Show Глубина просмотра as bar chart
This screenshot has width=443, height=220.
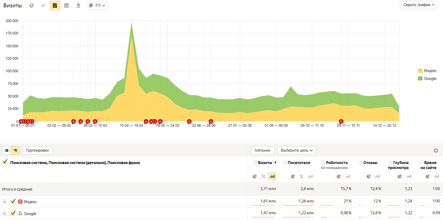[409, 176]
